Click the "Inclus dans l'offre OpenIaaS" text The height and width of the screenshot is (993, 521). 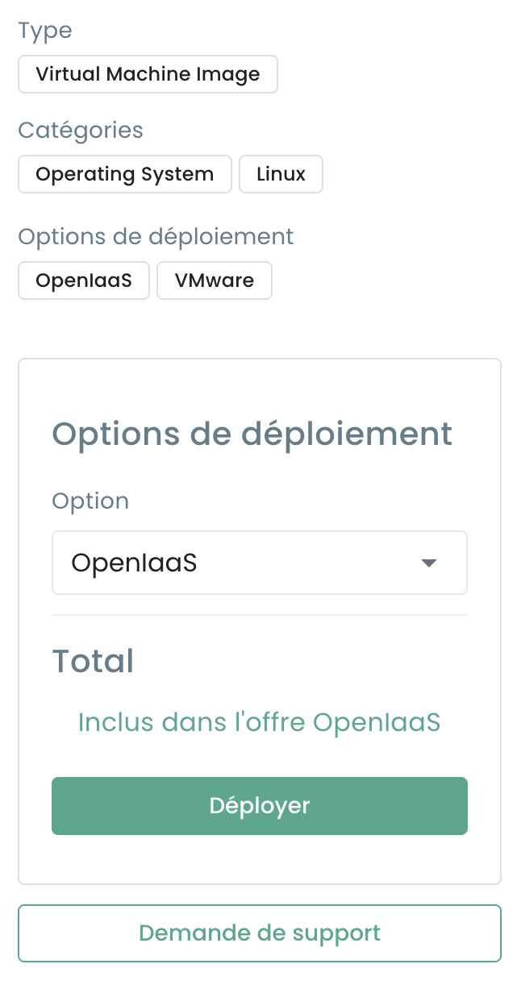[x=260, y=722]
